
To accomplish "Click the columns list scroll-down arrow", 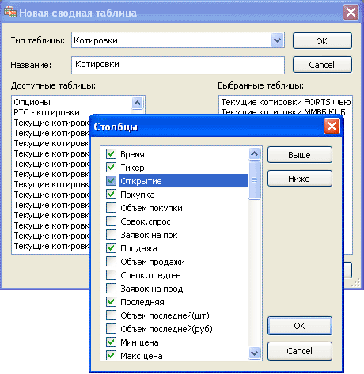I will [x=254, y=353].
